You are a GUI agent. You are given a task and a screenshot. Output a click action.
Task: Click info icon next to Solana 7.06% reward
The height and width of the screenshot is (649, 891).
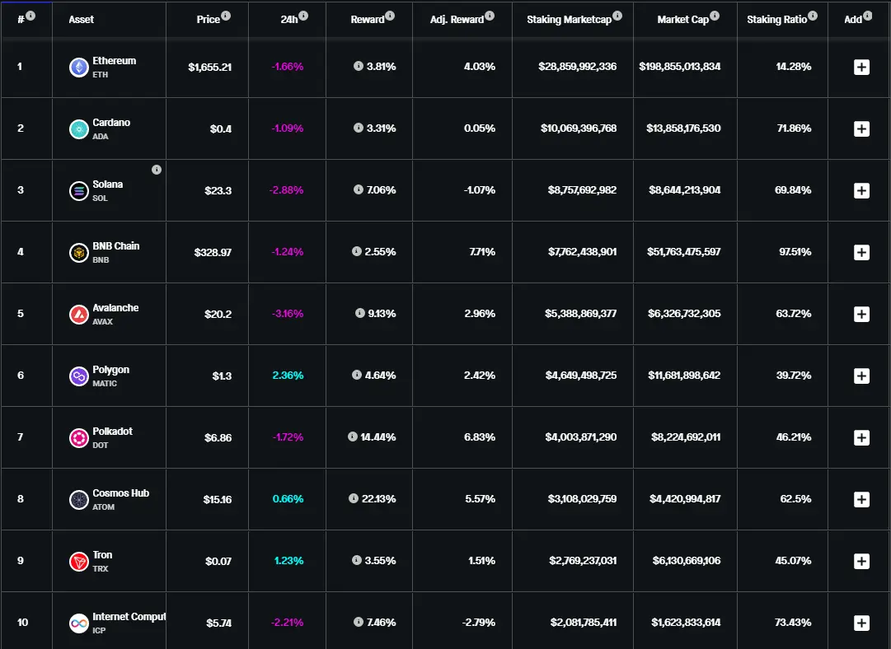(359, 189)
